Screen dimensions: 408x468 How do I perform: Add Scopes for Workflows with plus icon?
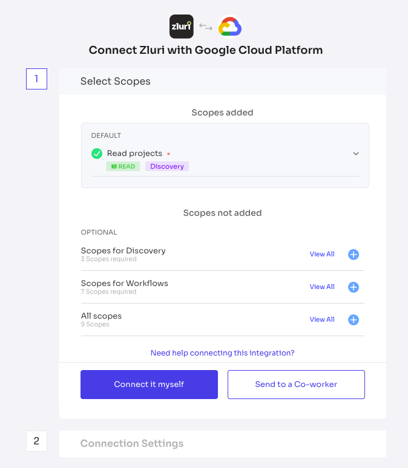point(354,287)
